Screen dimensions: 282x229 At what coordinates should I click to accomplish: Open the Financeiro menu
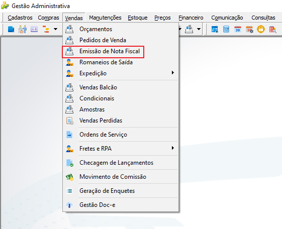pos(191,18)
